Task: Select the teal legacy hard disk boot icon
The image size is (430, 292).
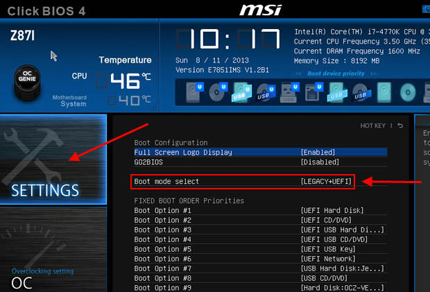Action: [x=384, y=92]
